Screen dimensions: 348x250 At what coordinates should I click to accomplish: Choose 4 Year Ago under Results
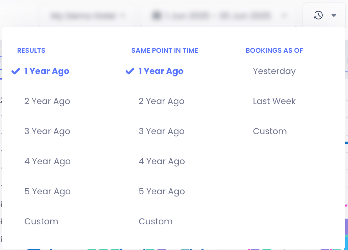pos(47,162)
